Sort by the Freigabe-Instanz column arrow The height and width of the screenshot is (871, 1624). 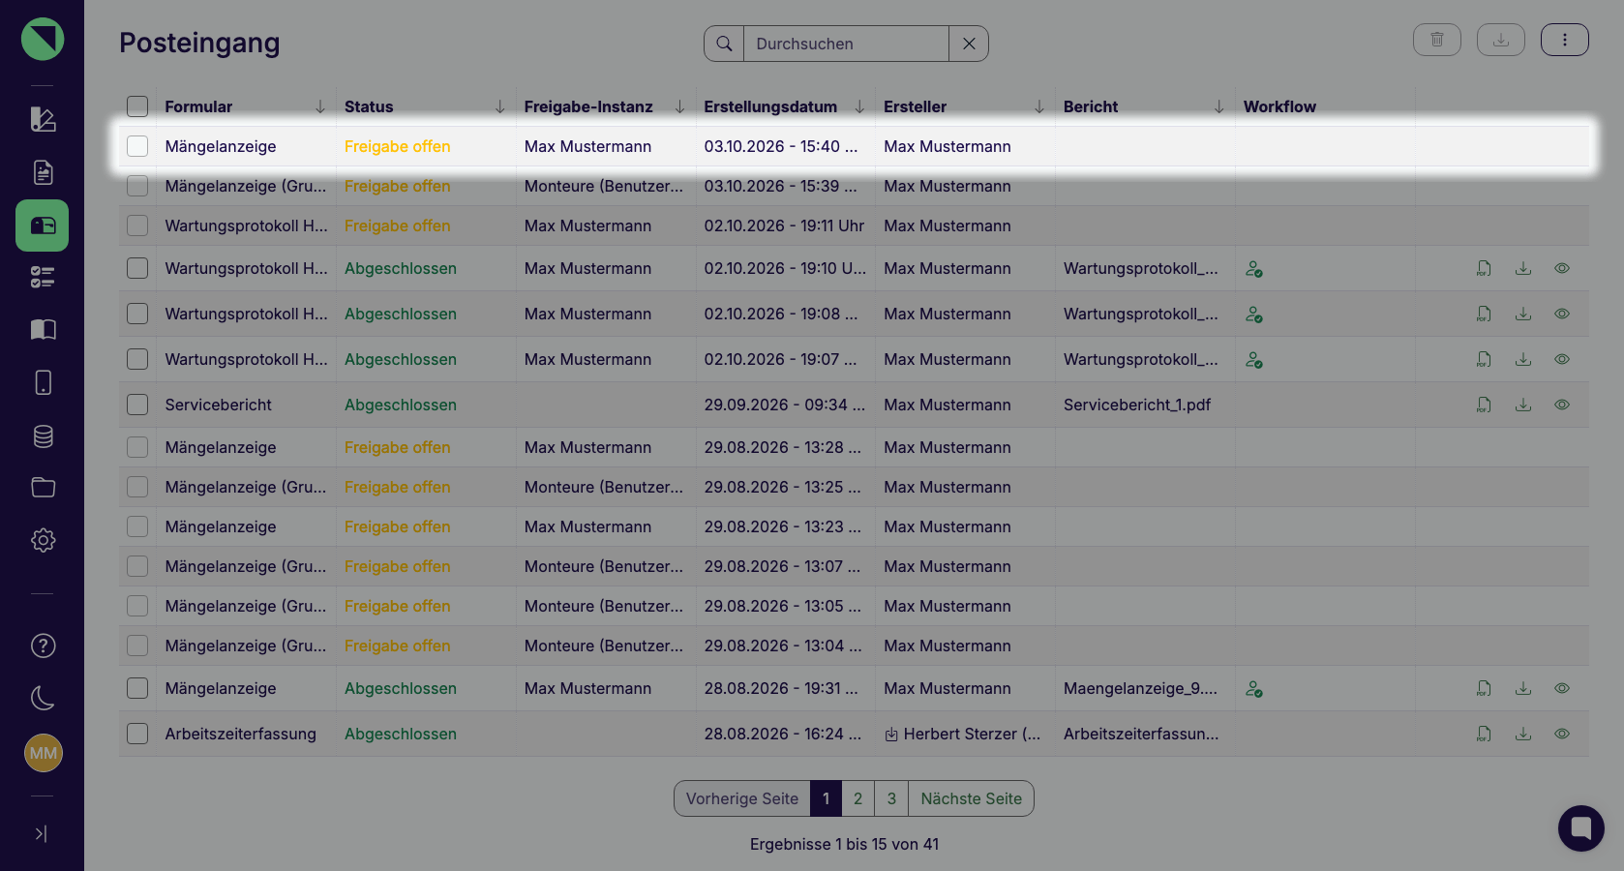680,106
